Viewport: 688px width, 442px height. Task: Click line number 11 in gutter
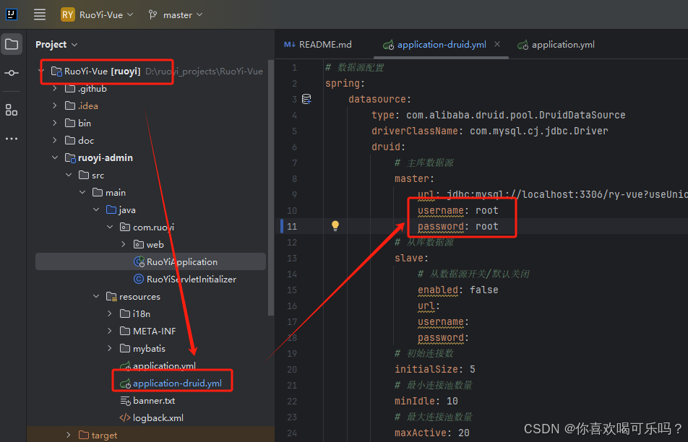(x=292, y=226)
